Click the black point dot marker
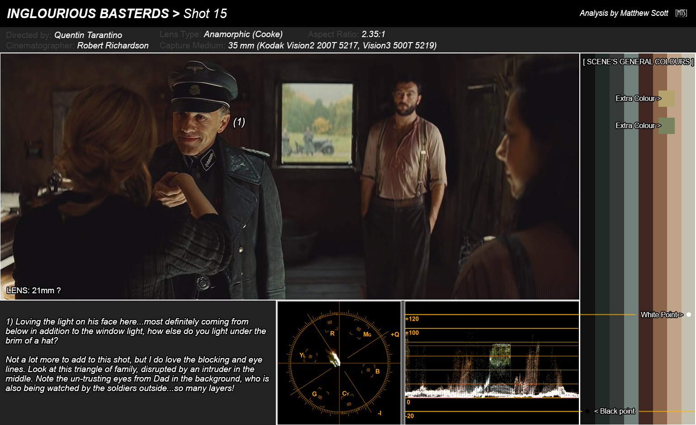 coord(587,411)
